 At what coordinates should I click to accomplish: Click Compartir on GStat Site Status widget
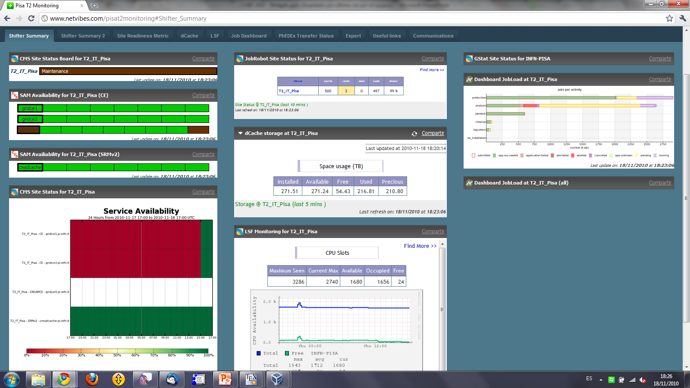660,59
